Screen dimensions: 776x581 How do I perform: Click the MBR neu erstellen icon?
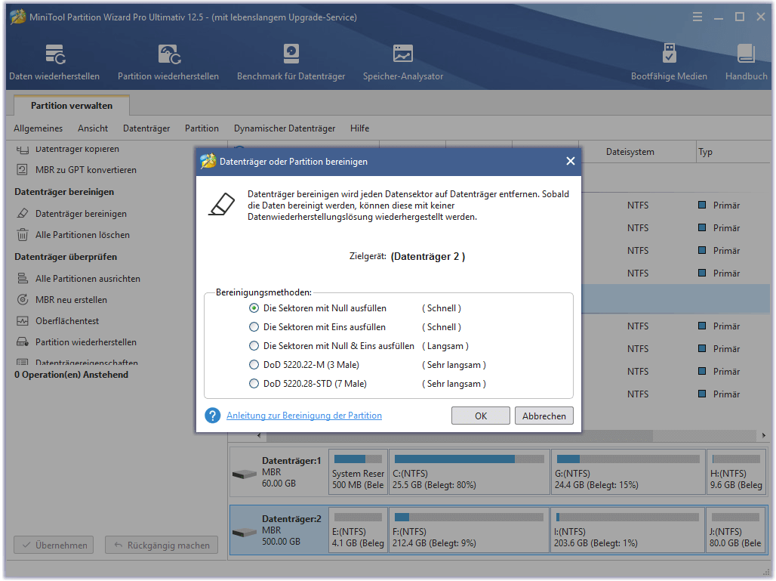[23, 300]
